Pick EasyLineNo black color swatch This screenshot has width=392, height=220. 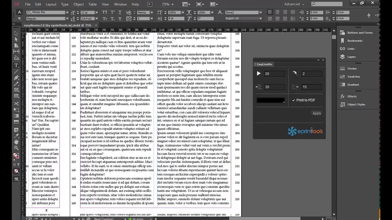point(271,100)
